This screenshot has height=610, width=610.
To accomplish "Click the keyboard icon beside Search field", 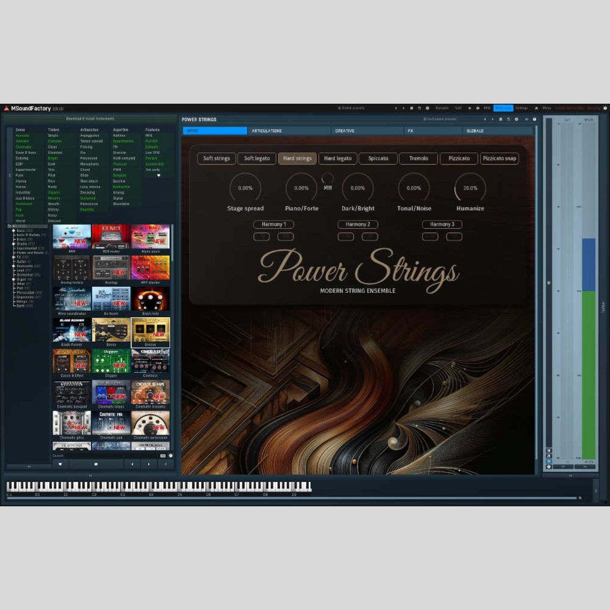I will 163,456.
